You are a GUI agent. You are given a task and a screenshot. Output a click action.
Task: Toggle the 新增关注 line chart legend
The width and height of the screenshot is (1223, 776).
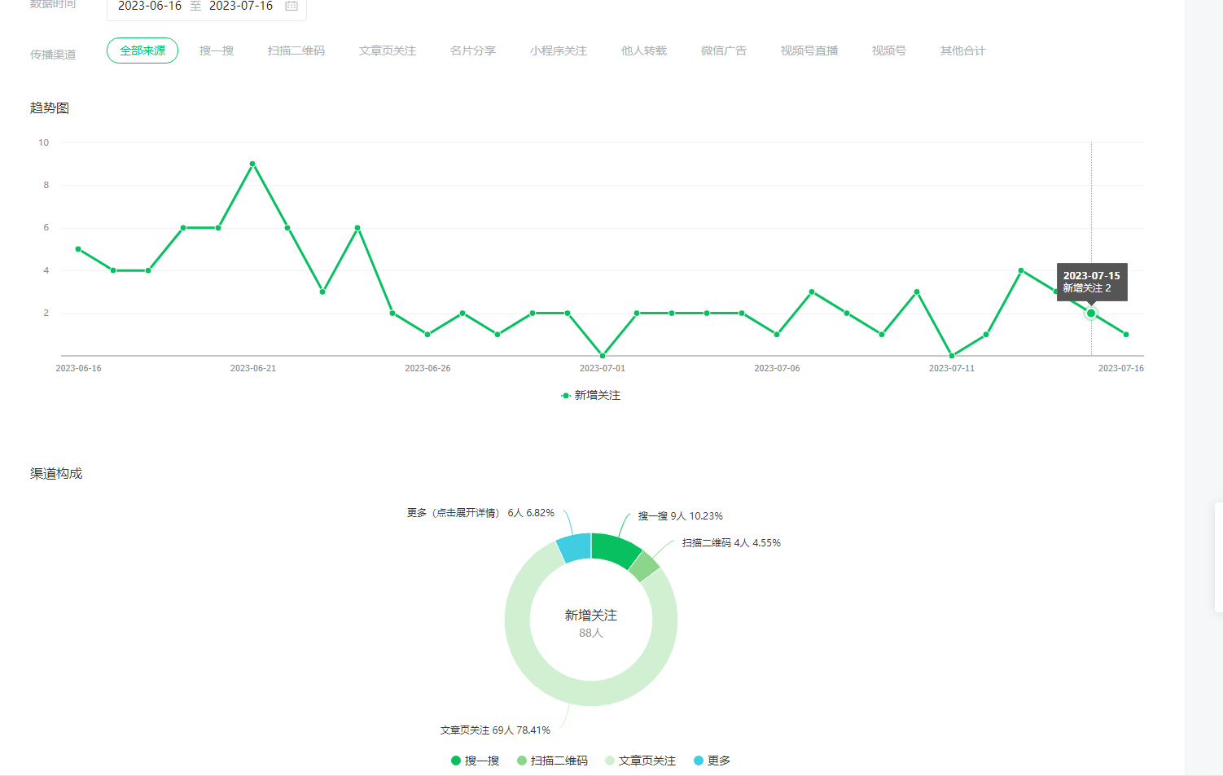point(590,395)
